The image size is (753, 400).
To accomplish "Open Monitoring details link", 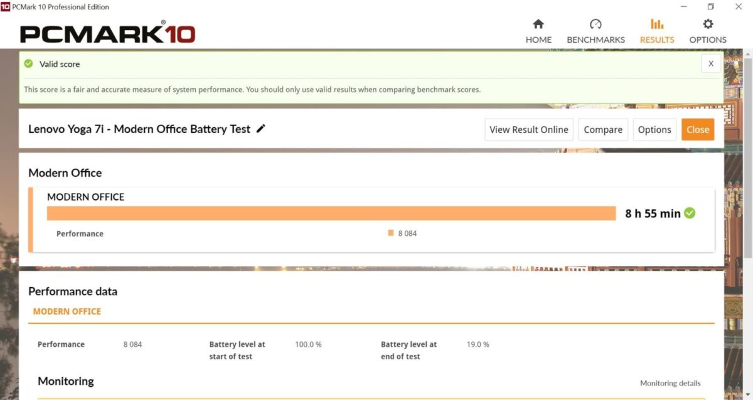I will [670, 383].
